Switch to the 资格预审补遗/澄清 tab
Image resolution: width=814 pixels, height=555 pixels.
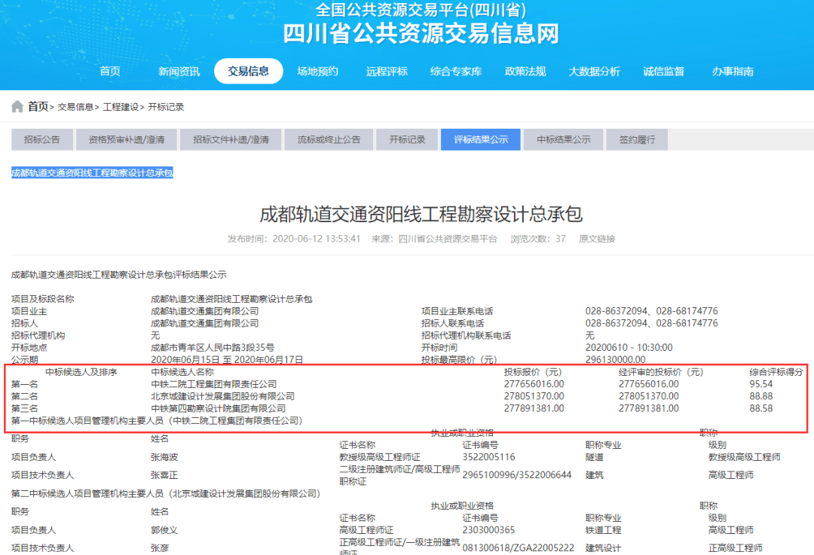126,139
